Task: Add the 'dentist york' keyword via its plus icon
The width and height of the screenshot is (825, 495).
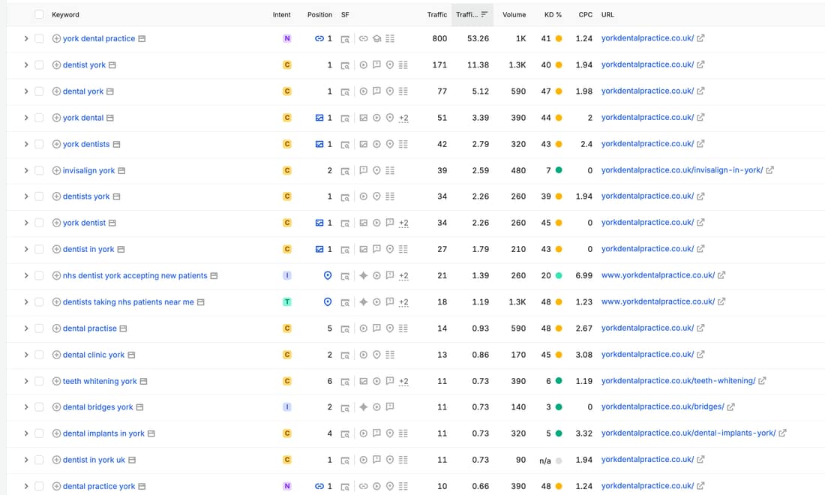Action: (56, 65)
